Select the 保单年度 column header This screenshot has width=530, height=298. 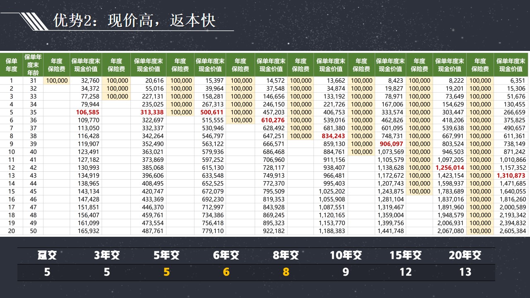(x=12, y=65)
